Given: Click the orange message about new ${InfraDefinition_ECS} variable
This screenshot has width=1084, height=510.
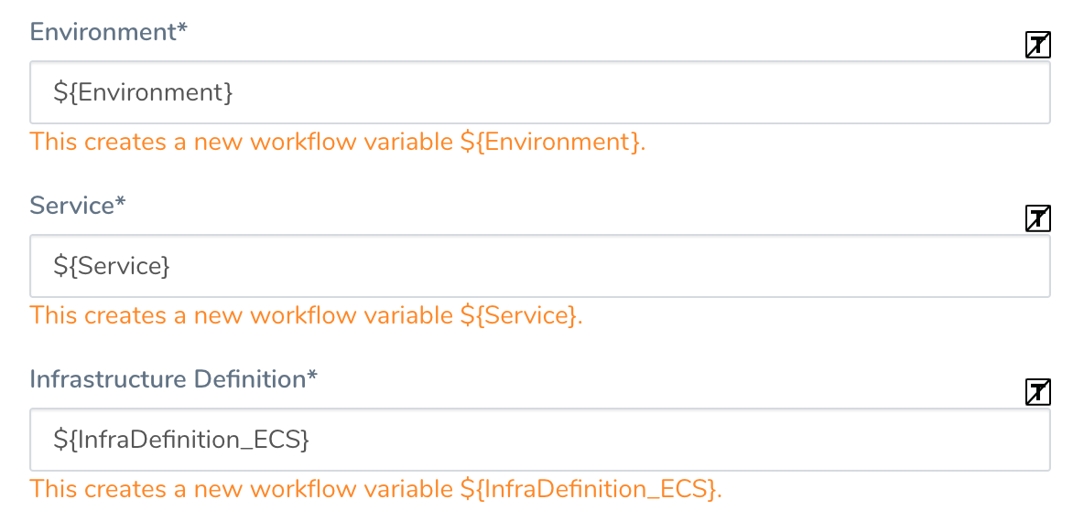Looking at the screenshot, I should (x=376, y=489).
